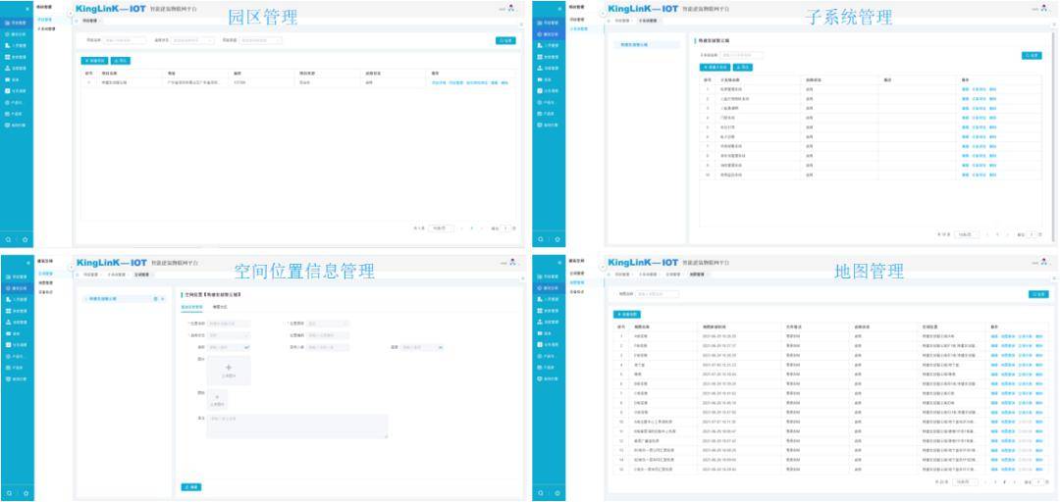
Task: Focus first name input in 园区管理 filter bar
Action: pyautogui.click(x=125, y=40)
